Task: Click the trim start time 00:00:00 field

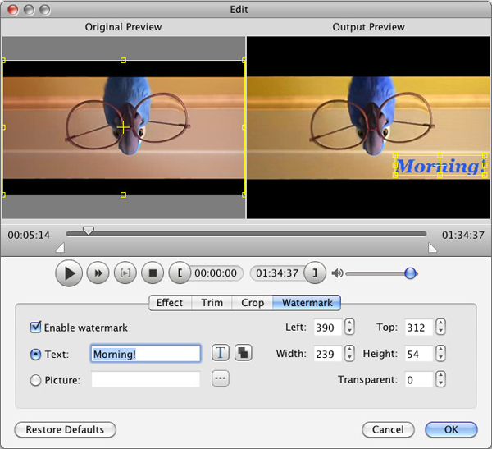Action: click(x=216, y=273)
